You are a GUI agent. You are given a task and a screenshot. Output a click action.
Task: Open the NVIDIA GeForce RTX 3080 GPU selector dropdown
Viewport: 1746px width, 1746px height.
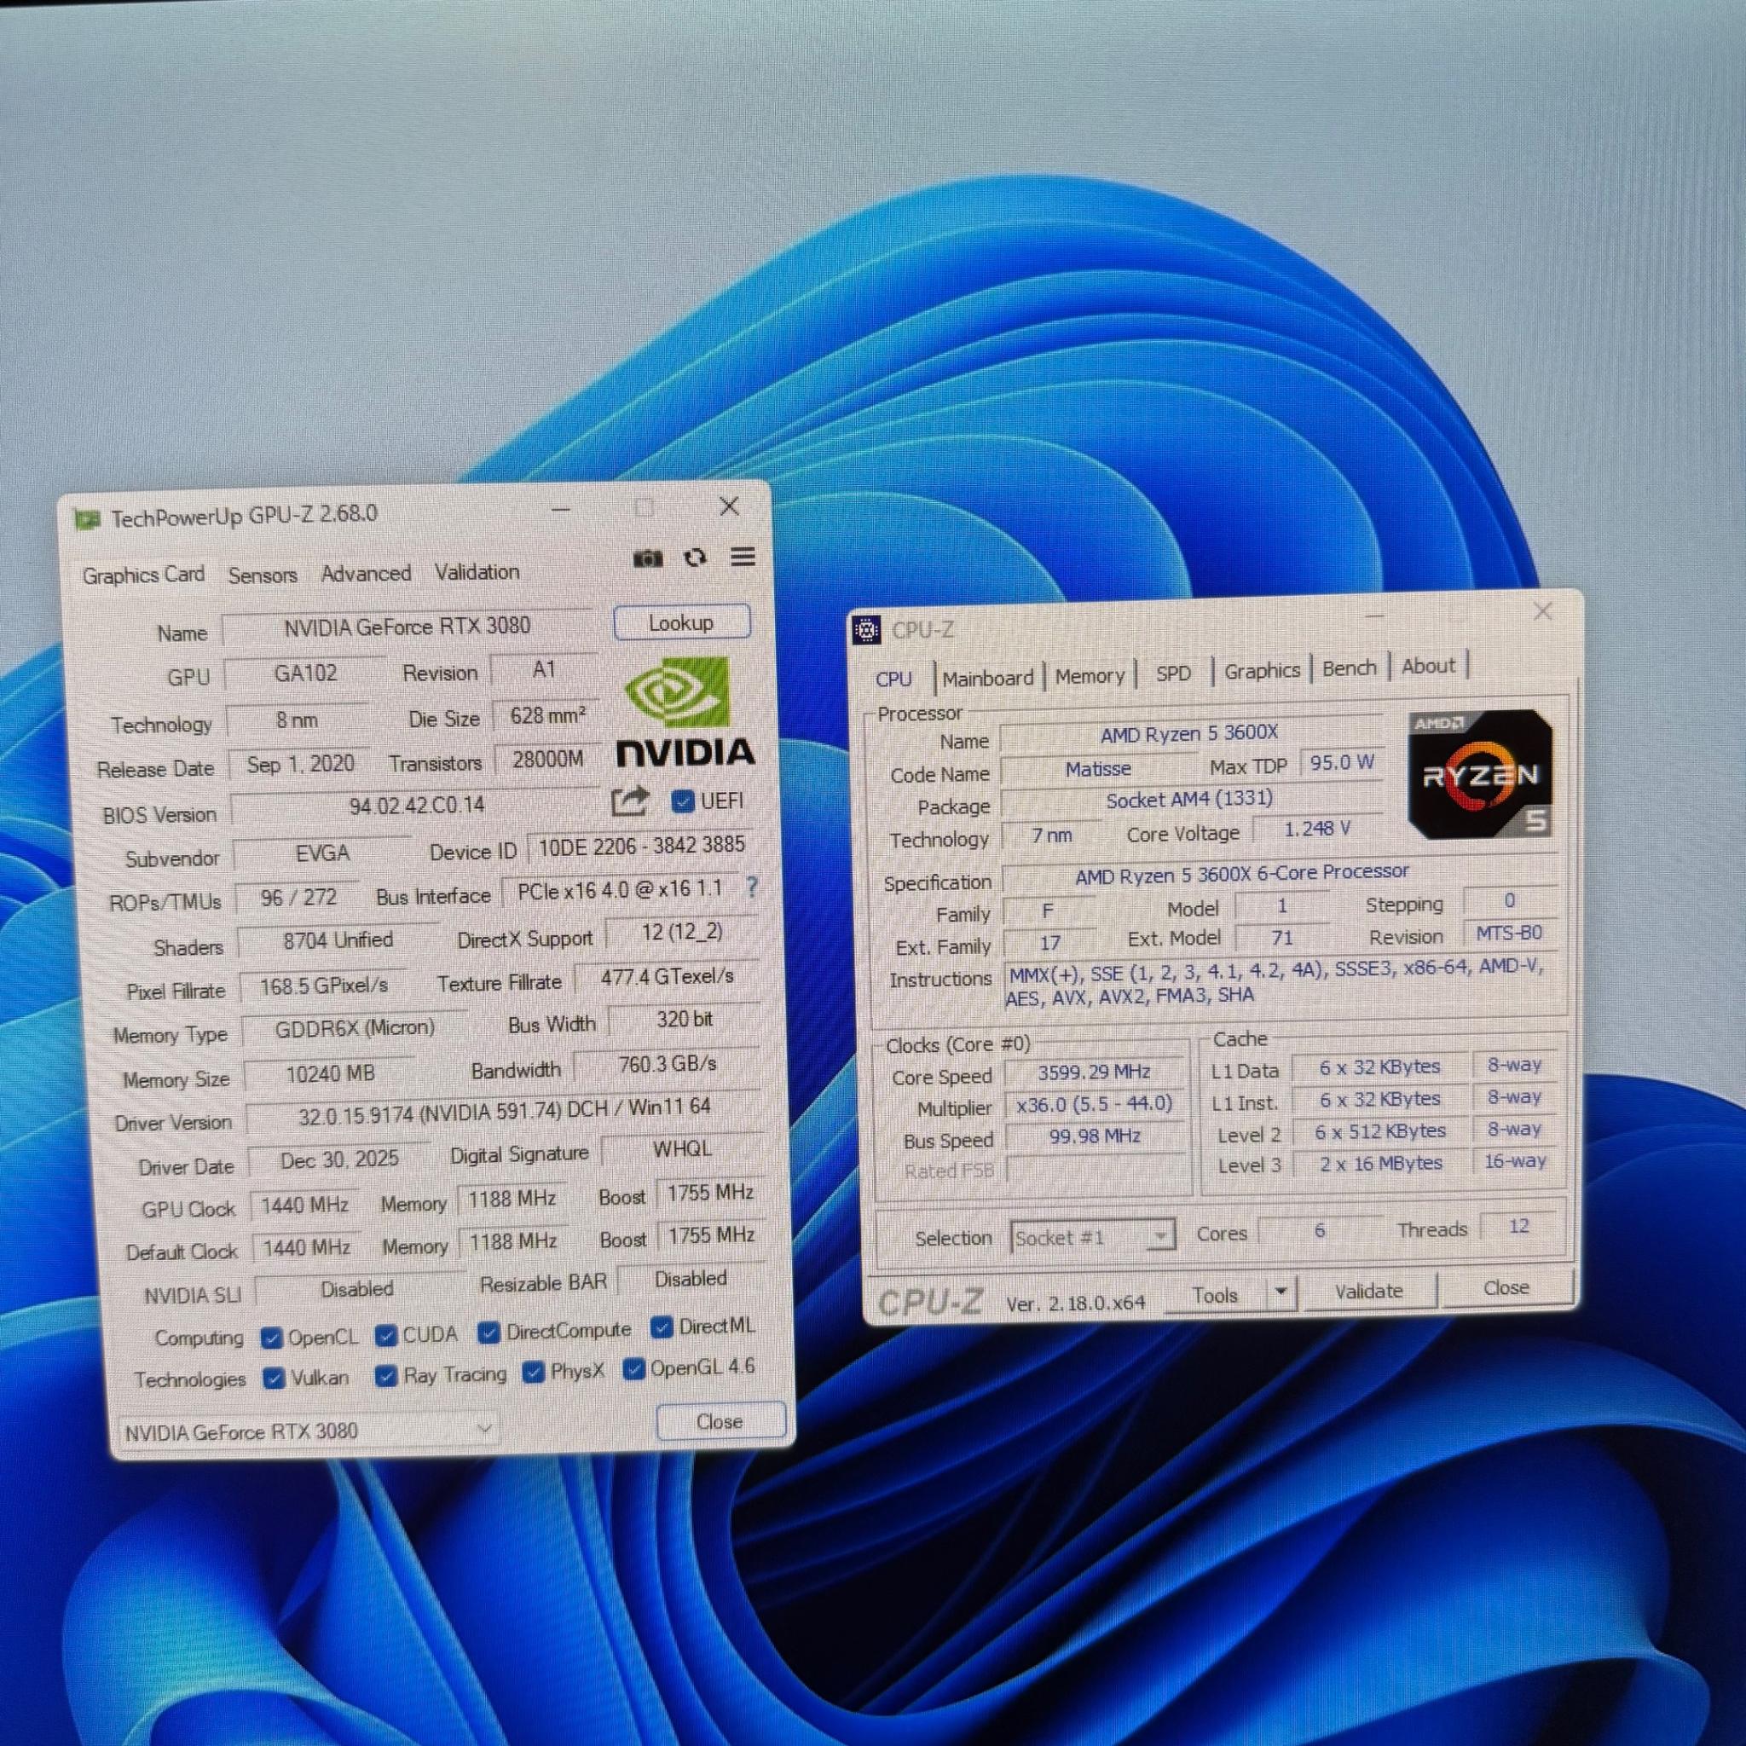click(x=309, y=1431)
